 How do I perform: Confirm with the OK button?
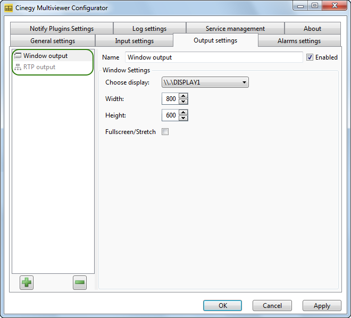coord(222,305)
